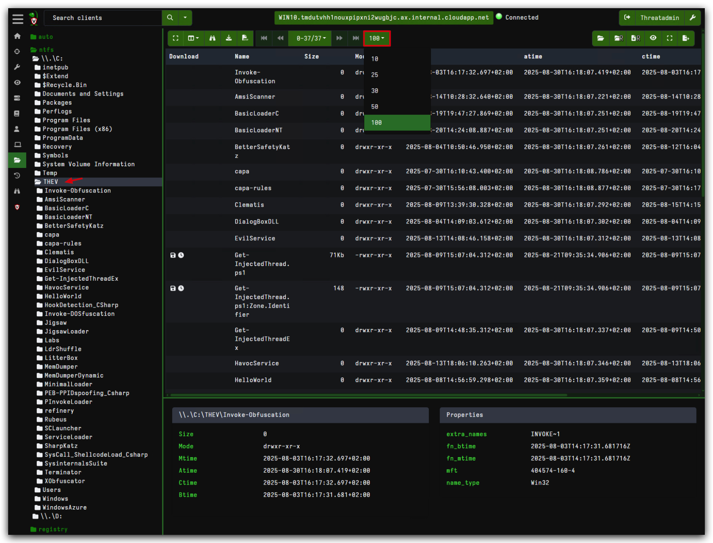Select the highlighted 100 rows option

(397, 123)
